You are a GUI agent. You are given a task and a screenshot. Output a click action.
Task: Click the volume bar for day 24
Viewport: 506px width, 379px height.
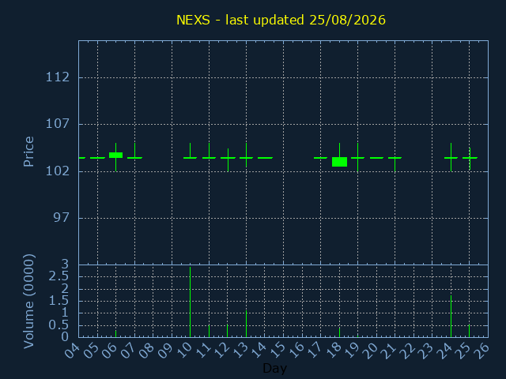451,316
